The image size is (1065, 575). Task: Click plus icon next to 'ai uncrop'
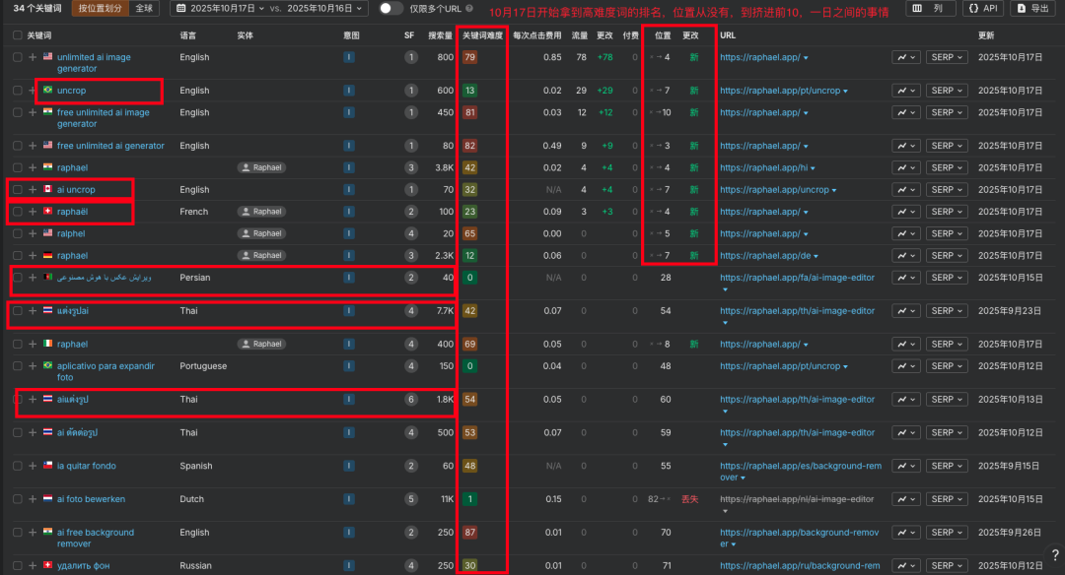coord(33,190)
